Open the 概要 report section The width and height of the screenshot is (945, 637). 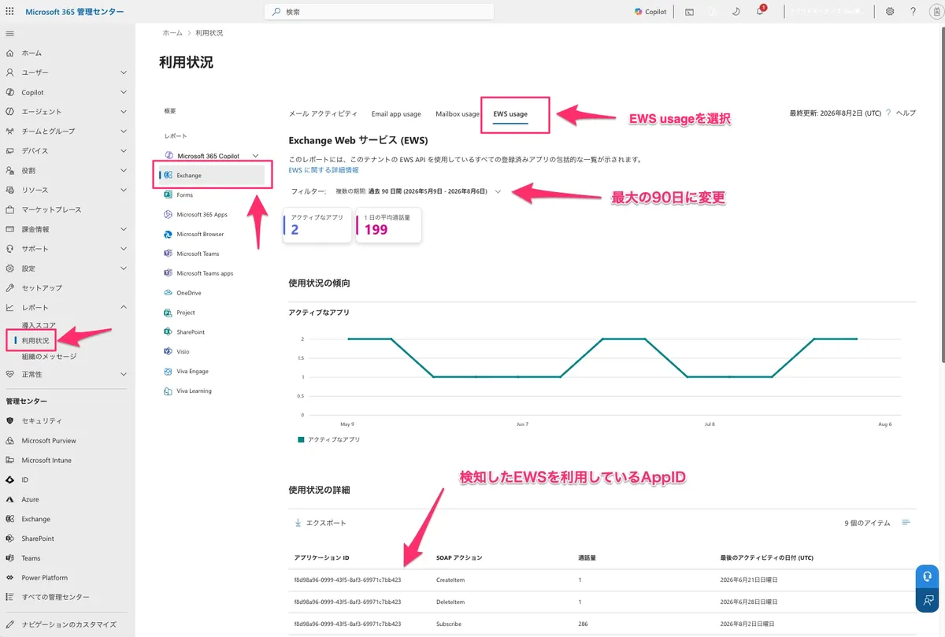(x=170, y=111)
